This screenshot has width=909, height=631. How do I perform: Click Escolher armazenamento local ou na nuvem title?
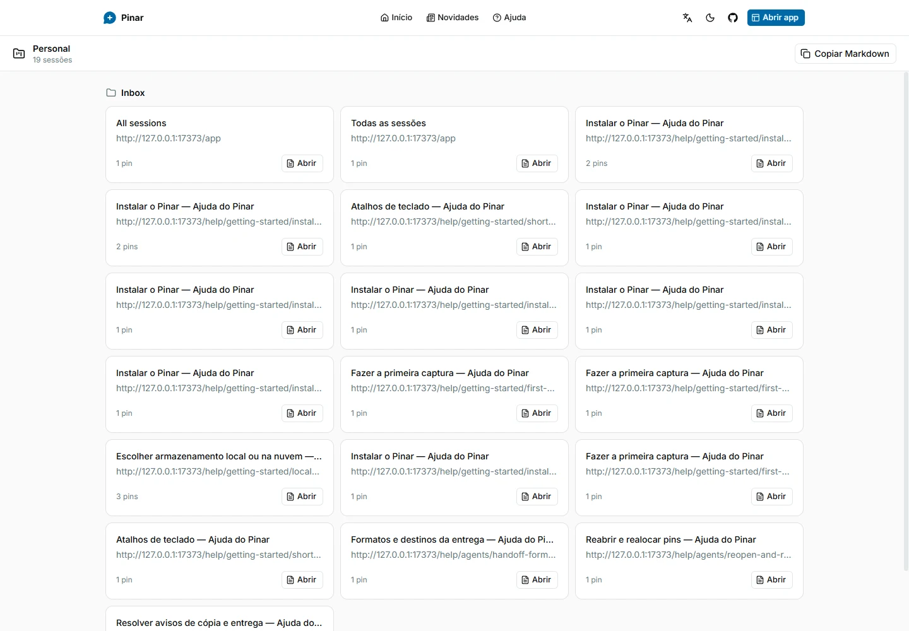point(219,456)
